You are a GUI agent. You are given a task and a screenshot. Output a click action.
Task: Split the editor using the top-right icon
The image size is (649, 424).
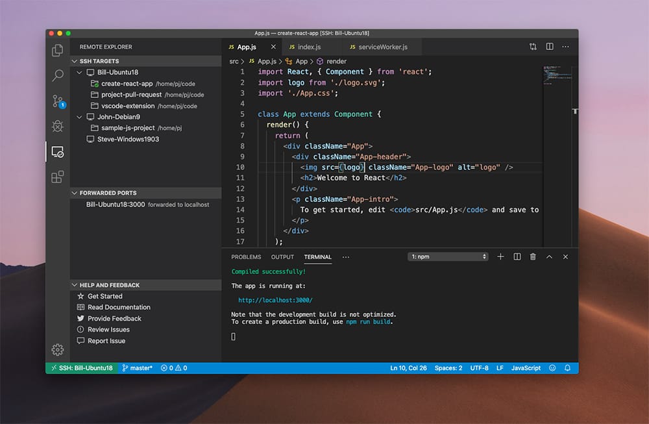550,46
